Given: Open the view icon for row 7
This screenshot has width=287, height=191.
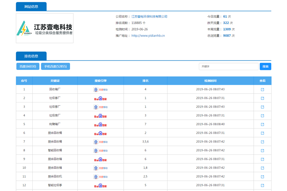Looking at the screenshot, I should [262, 142].
